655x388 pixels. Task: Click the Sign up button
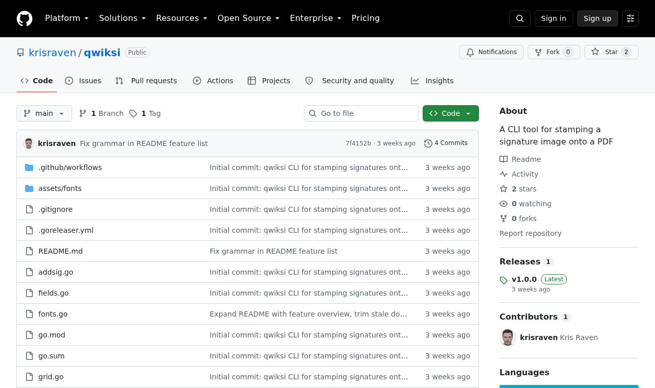point(598,18)
